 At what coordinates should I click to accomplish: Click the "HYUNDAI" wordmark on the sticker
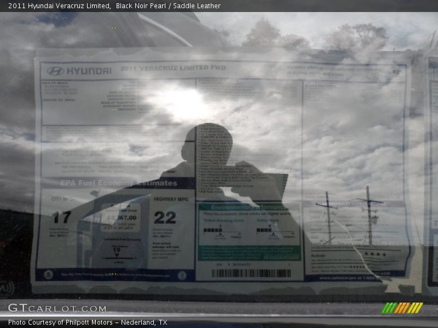tap(89, 71)
